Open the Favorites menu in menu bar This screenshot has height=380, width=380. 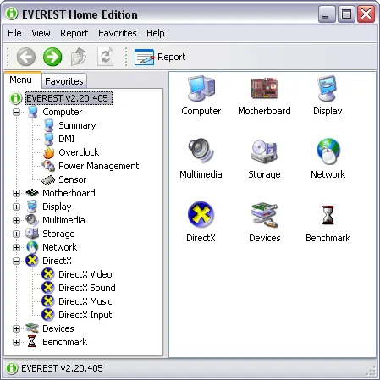tap(118, 33)
